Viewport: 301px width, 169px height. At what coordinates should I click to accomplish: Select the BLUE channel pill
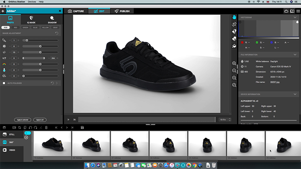(35, 27)
